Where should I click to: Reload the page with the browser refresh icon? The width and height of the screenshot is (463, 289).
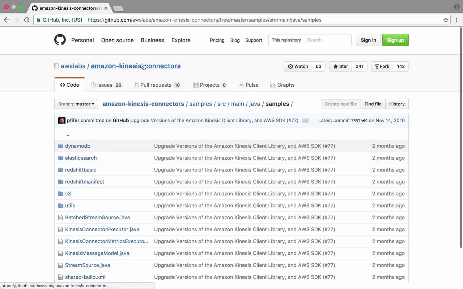click(27, 20)
